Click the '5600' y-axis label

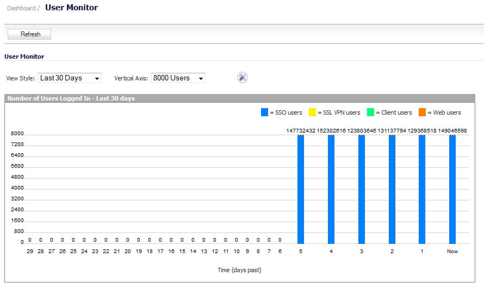tap(17, 166)
